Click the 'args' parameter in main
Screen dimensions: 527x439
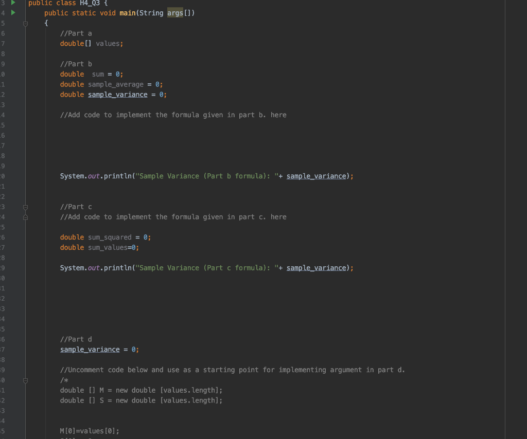point(175,13)
